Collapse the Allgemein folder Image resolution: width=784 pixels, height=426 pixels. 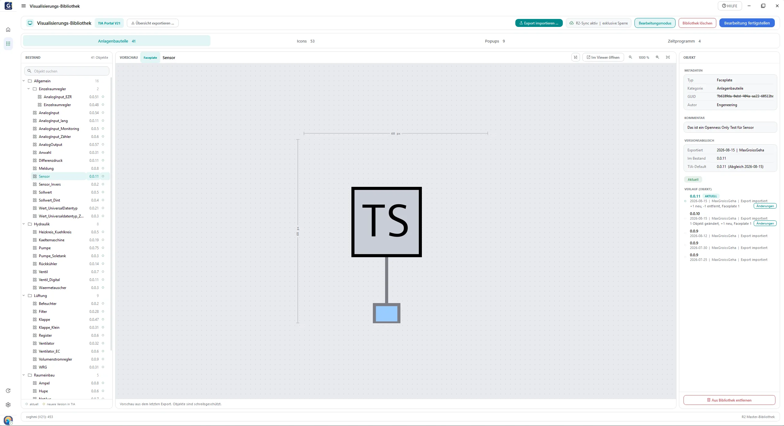24,81
